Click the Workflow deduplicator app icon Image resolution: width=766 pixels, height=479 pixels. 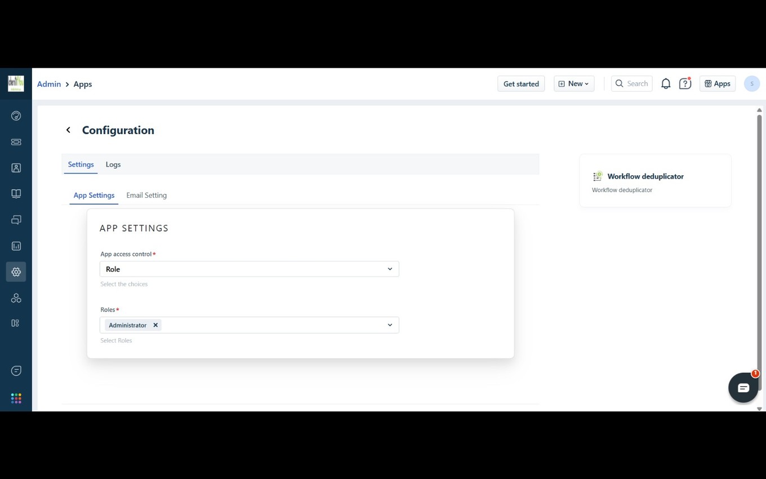pos(598,176)
